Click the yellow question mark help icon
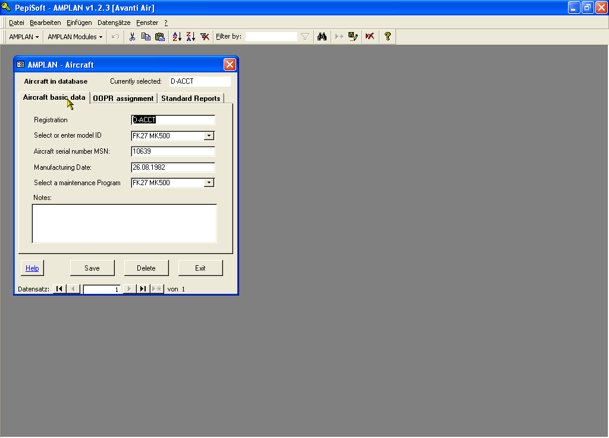This screenshot has width=609, height=438. (x=388, y=37)
